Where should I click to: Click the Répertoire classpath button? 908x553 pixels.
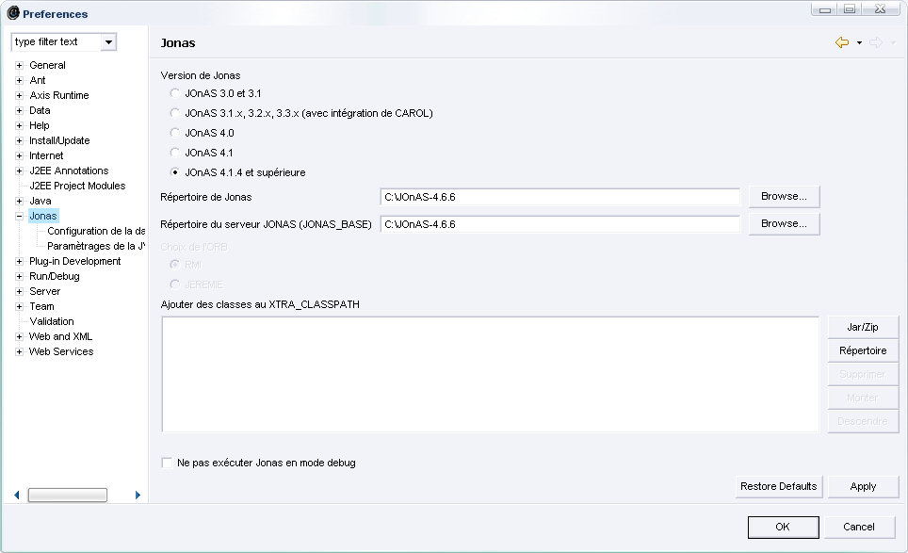(x=863, y=350)
